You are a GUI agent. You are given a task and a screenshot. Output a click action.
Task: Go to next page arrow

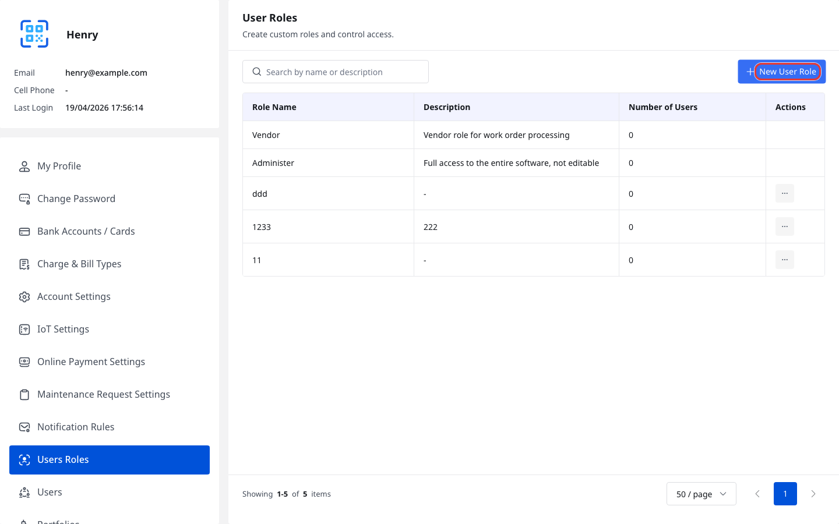(813, 494)
